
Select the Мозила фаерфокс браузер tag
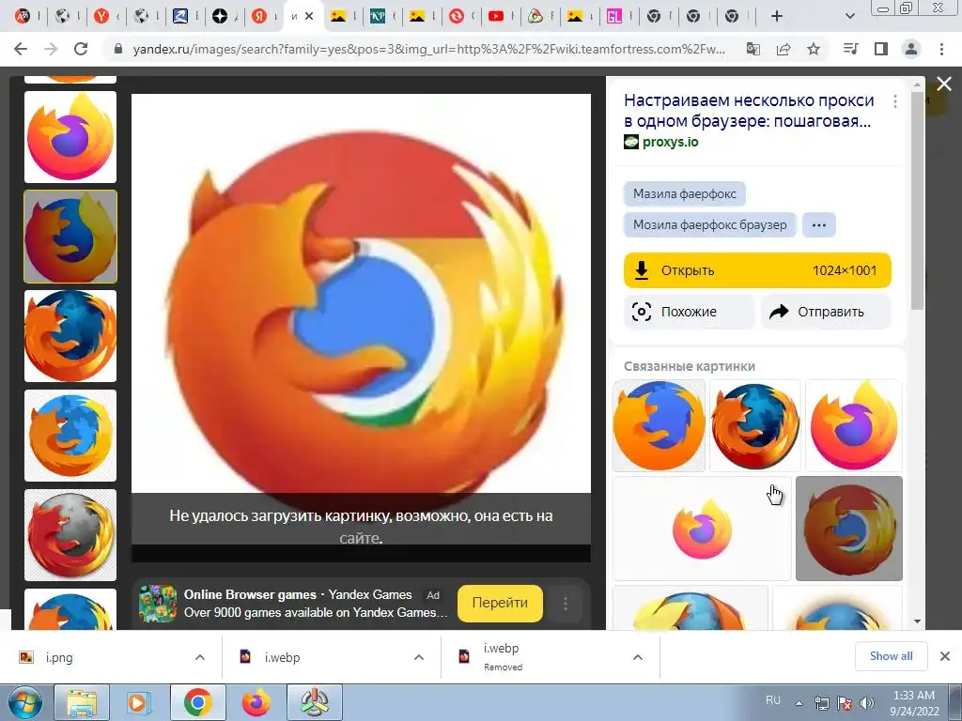coord(710,224)
